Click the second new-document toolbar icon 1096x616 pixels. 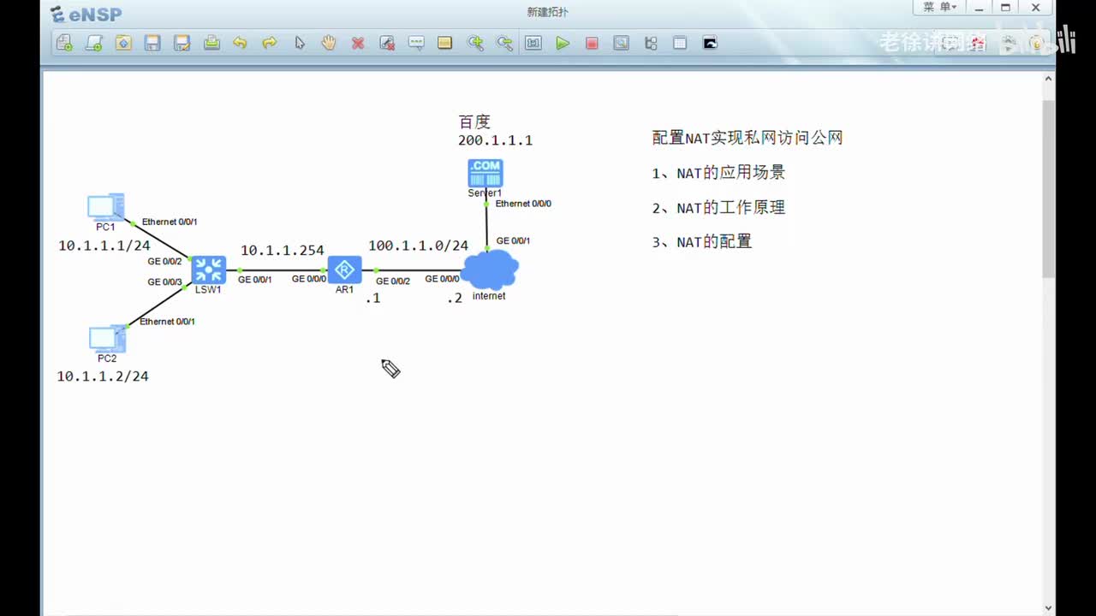pos(93,43)
